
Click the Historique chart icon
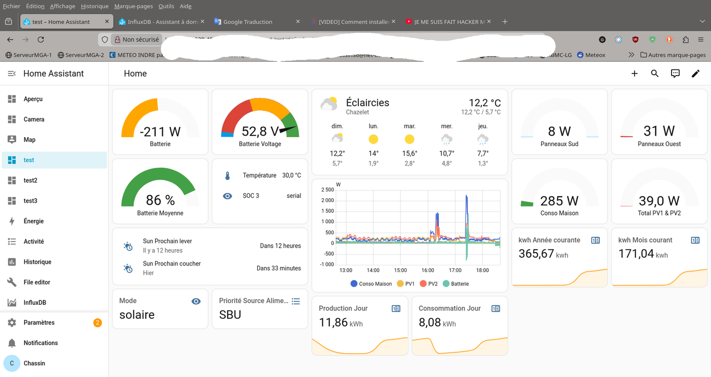(12, 262)
